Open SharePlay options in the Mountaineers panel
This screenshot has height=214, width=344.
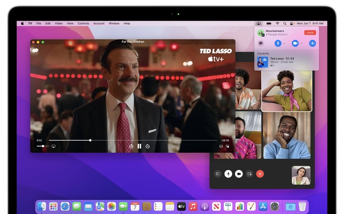point(312,43)
